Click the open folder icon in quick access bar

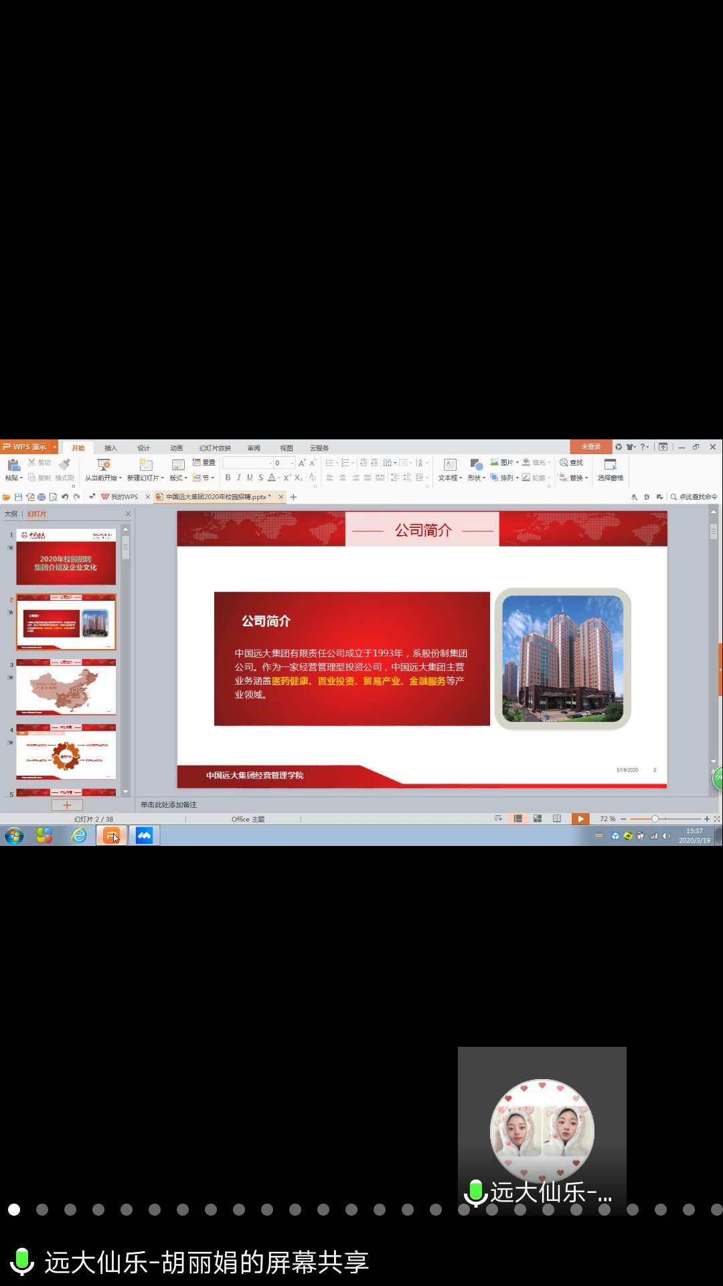pos(7,497)
